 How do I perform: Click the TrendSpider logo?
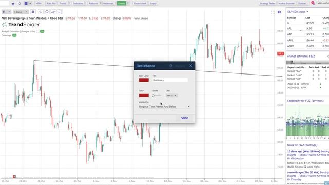(x=21, y=25)
